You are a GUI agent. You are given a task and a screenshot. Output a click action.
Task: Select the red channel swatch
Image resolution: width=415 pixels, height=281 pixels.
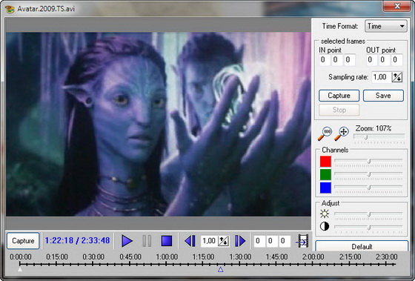pyautogui.click(x=325, y=162)
